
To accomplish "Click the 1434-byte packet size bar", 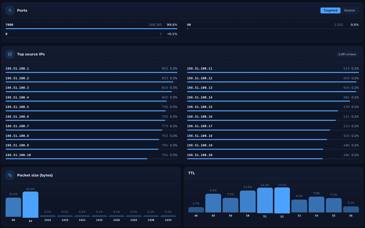I will point(168,216).
